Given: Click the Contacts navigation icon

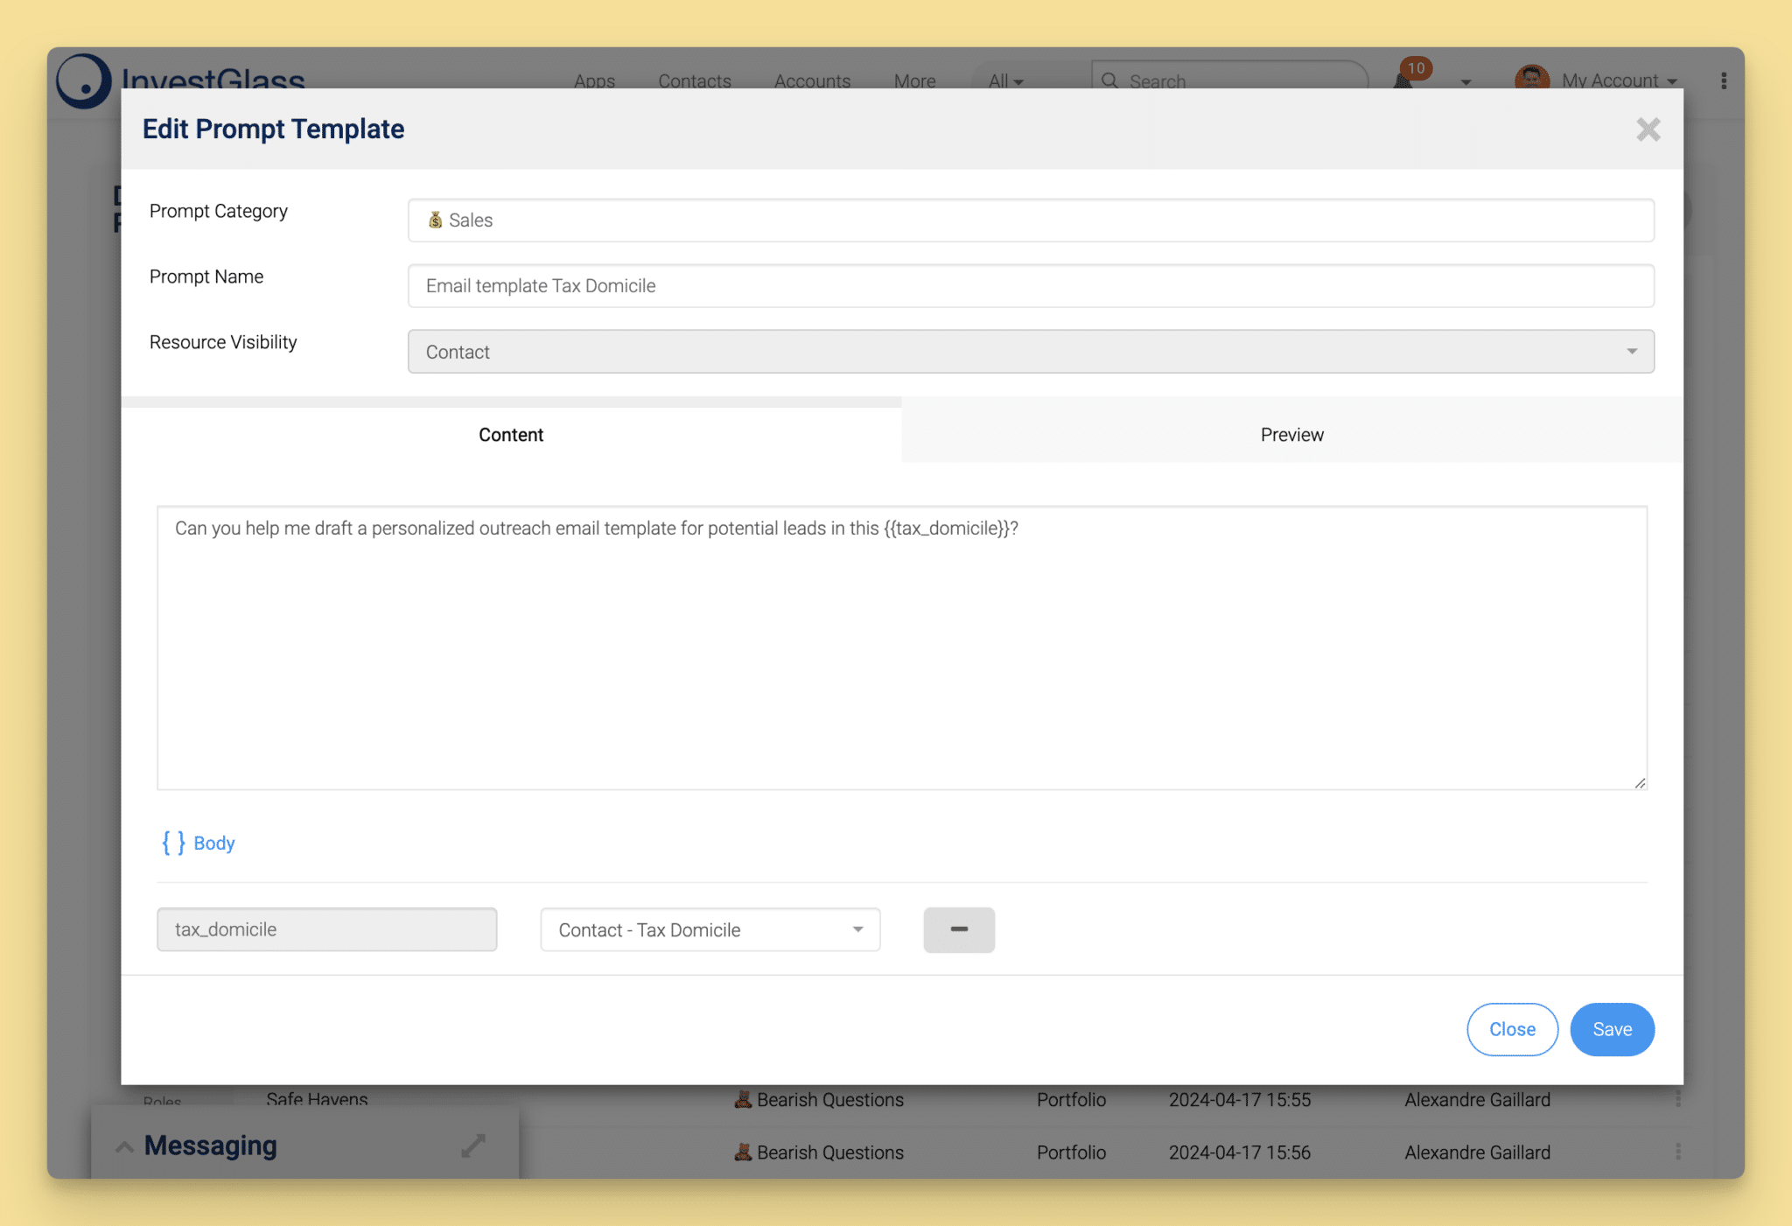Looking at the screenshot, I should coord(695,81).
